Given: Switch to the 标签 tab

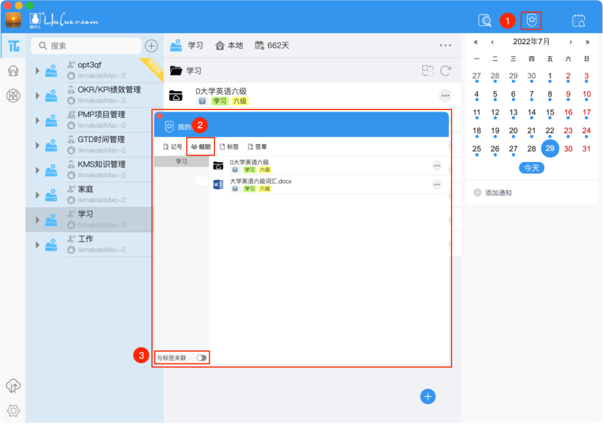Looking at the screenshot, I should (229, 147).
